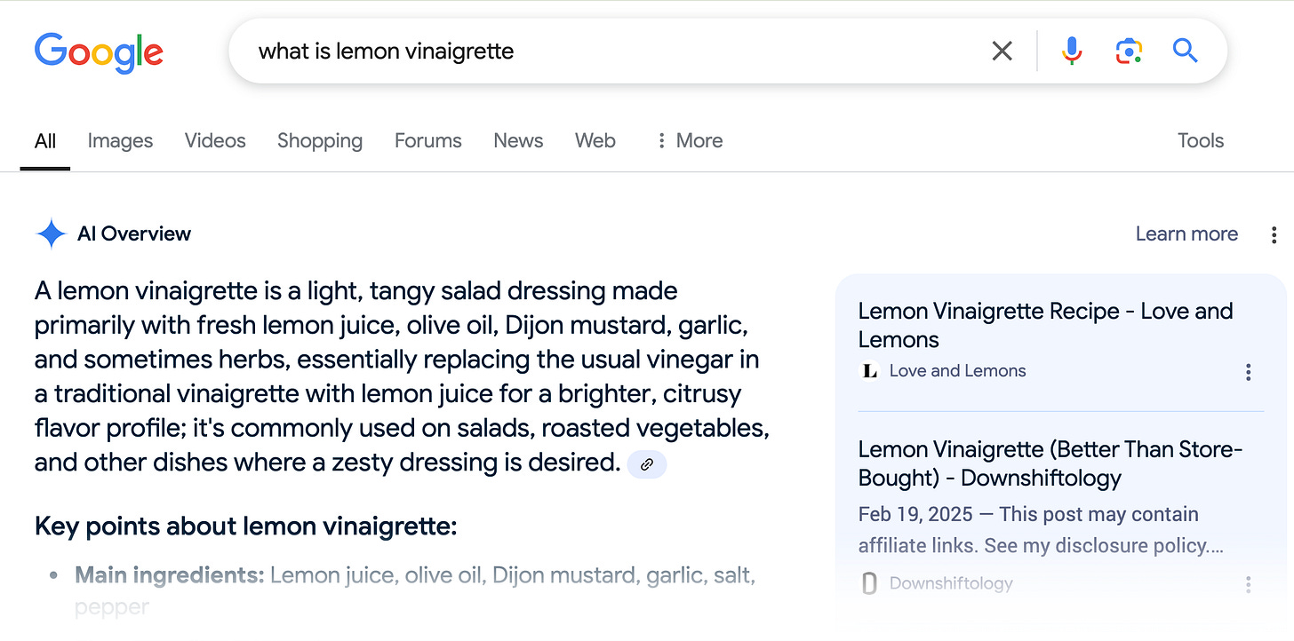Expand the More search filters menu
Image resolution: width=1294 pixels, height=641 pixels.
point(690,140)
